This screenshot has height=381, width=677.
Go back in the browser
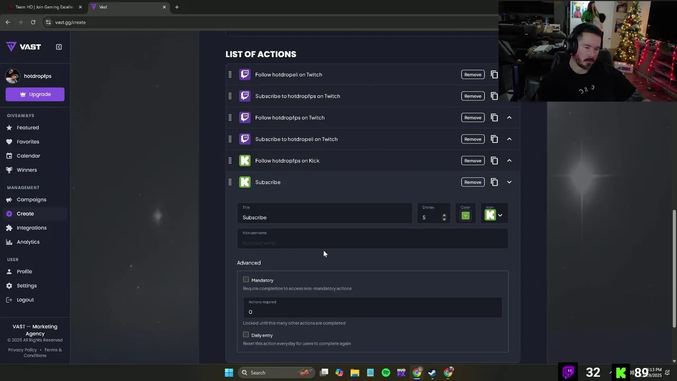click(x=7, y=22)
